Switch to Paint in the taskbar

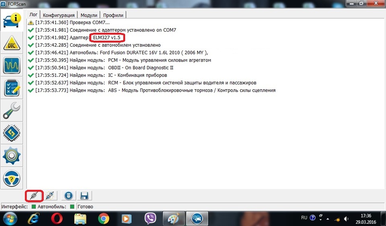tap(174, 219)
